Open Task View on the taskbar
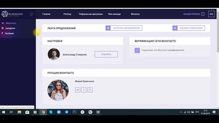The image size is (219, 123). point(11,112)
